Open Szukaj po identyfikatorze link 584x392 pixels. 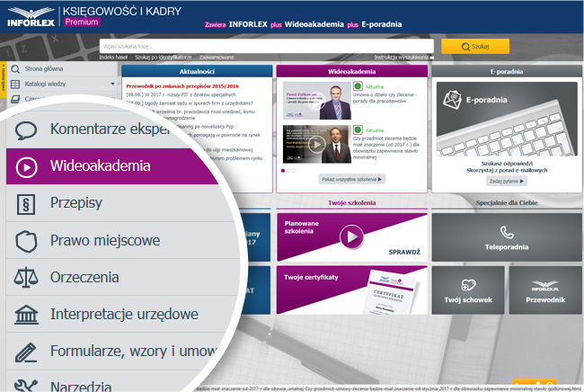click(164, 57)
